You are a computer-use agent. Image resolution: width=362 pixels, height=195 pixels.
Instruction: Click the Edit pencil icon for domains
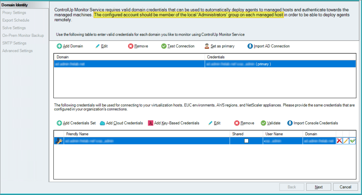(98, 46)
